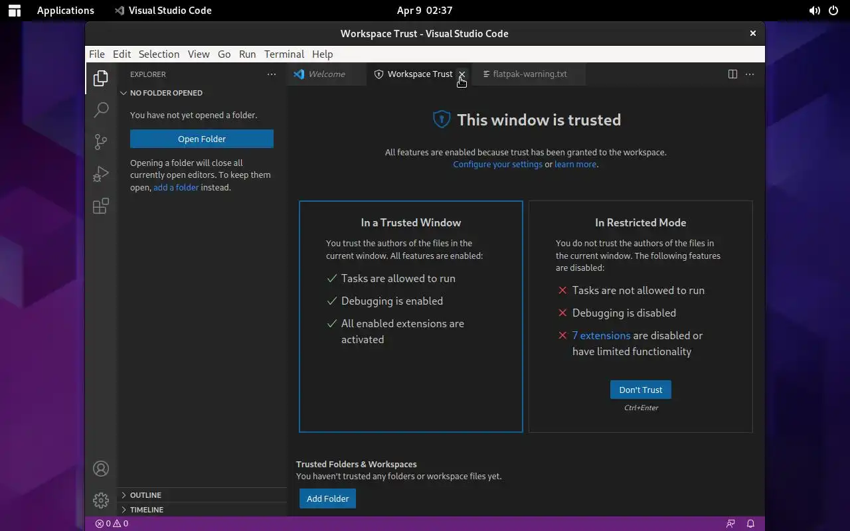
Task: Open the Source Control view icon
Action: [x=101, y=142]
